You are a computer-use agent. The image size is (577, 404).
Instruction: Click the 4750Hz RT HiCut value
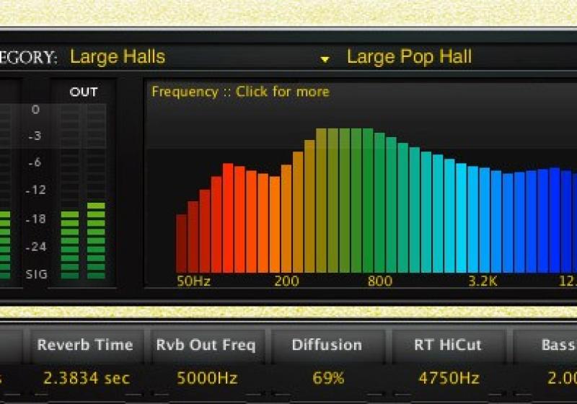pos(449,378)
